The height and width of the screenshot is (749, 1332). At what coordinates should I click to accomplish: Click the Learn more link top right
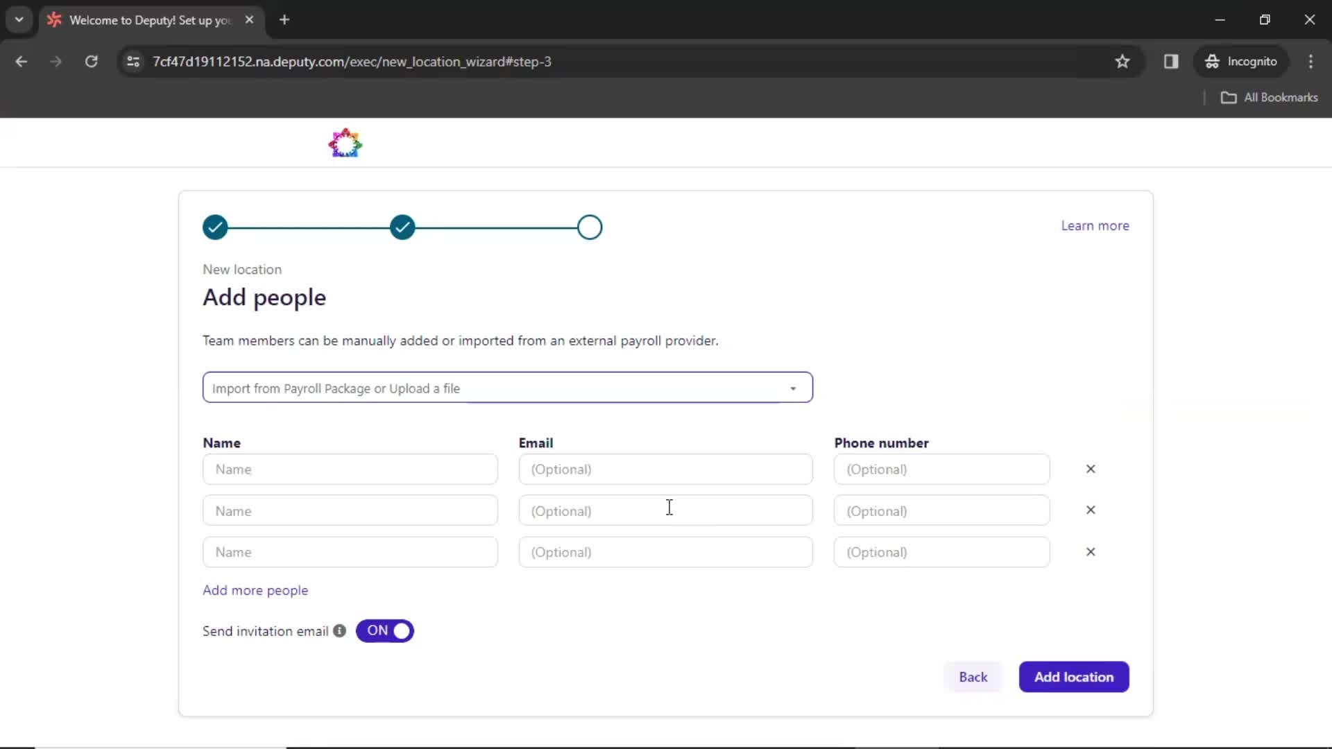pyautogui.click(x=1095, y=226)
